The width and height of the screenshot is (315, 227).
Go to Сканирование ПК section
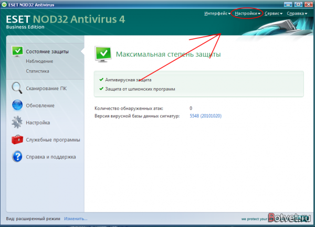click(46, 89)
